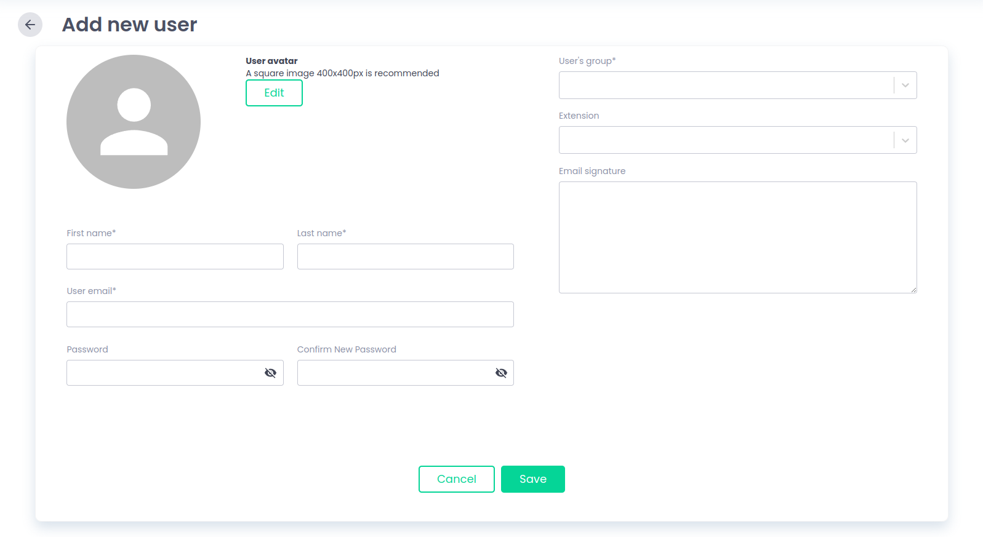The height and width of the screenshot is (537, 983).
Task: Click the back arrow beside Add new user
Action: pyautogui.click(x=30, y=25)
